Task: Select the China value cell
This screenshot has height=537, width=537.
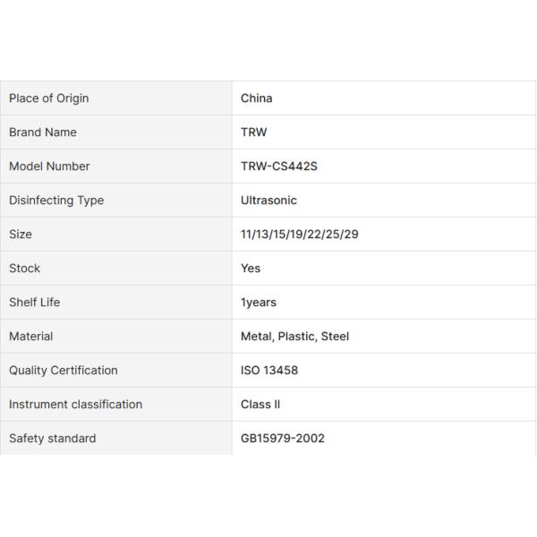Action: coord(257,98)
